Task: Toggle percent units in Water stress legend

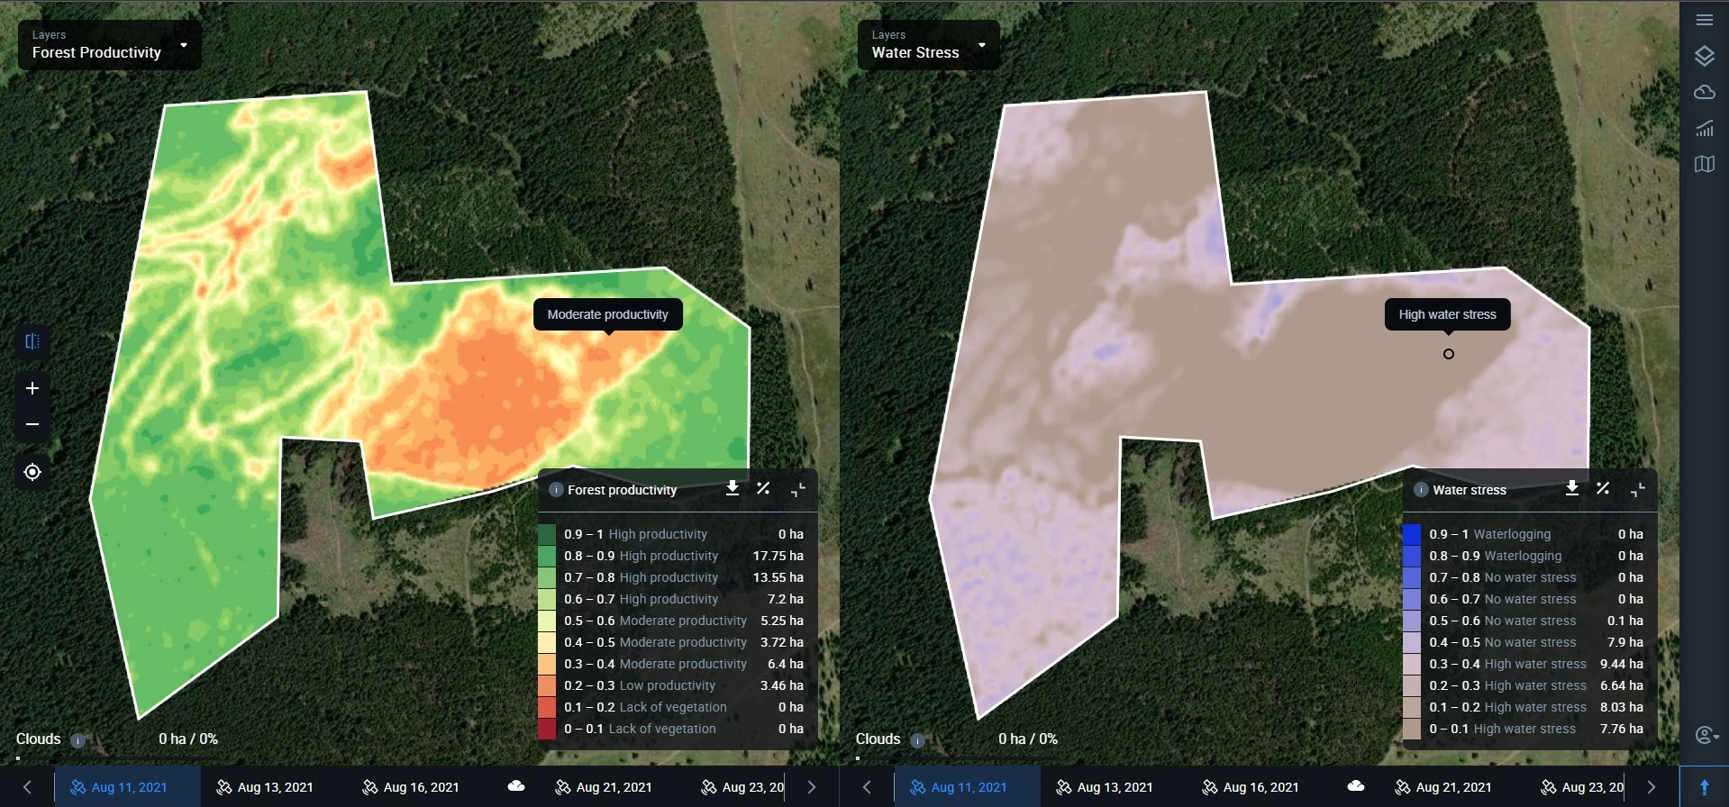Action: [x=1603, y=488]
